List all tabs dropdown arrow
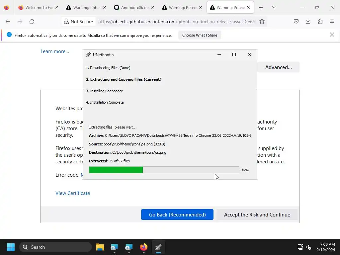This screenshot has height=255, width=340. point(274,7)
